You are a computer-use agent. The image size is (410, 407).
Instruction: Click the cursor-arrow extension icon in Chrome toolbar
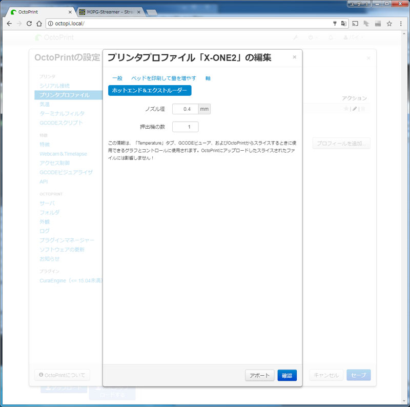(x=366, y=24)
